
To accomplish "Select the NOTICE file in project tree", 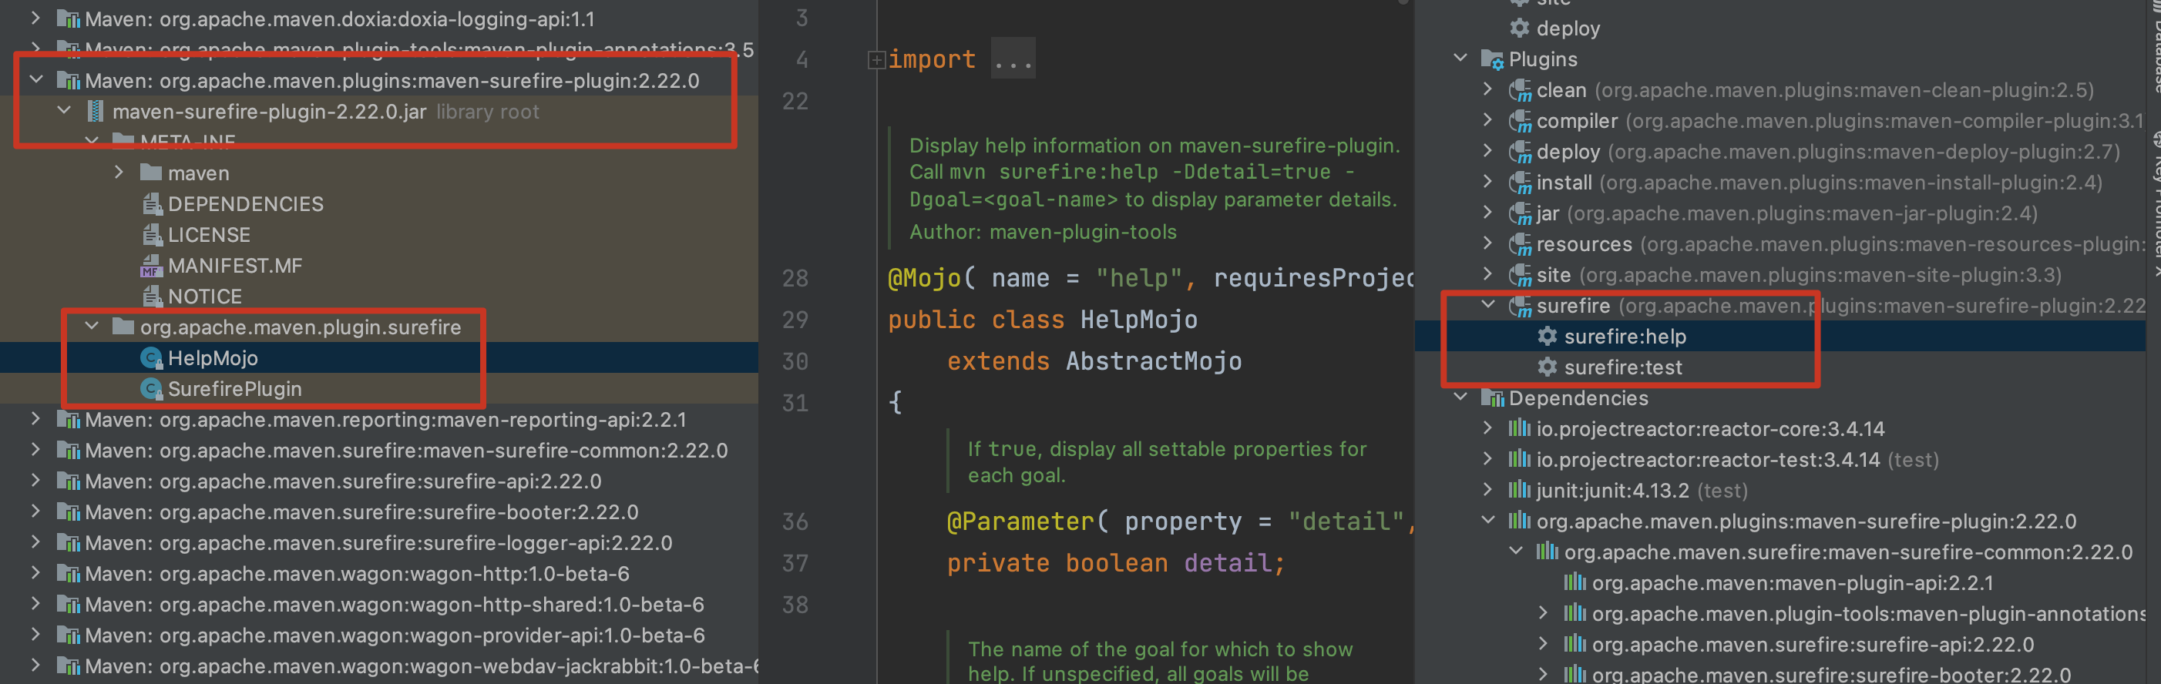I will tap(205, 297).
